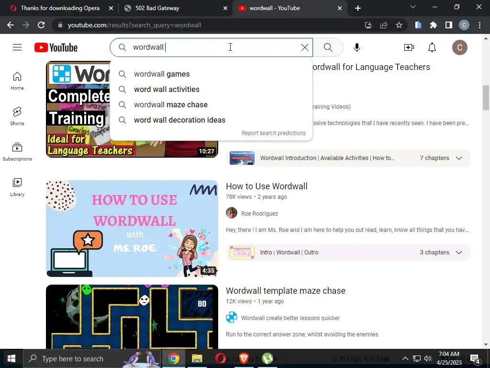The height and width of the screenshot is (368, 490).
Task: Open the notifications bell
Action: [432, 47]
